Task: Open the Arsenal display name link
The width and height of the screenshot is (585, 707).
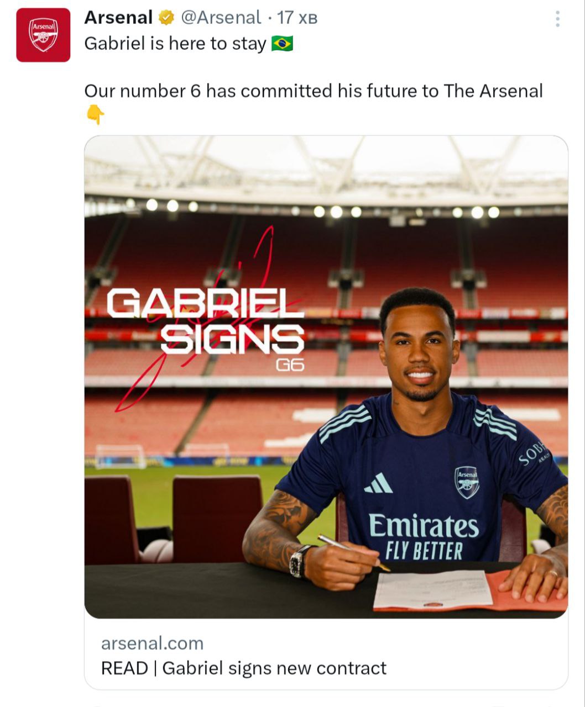Action: pyautogui.click(x=118, y=18)
